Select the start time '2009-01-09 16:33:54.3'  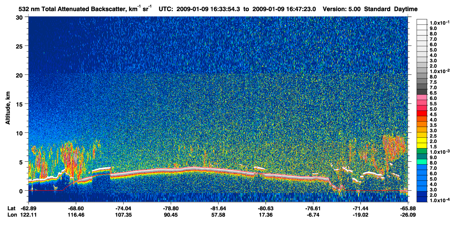(208, 9)
